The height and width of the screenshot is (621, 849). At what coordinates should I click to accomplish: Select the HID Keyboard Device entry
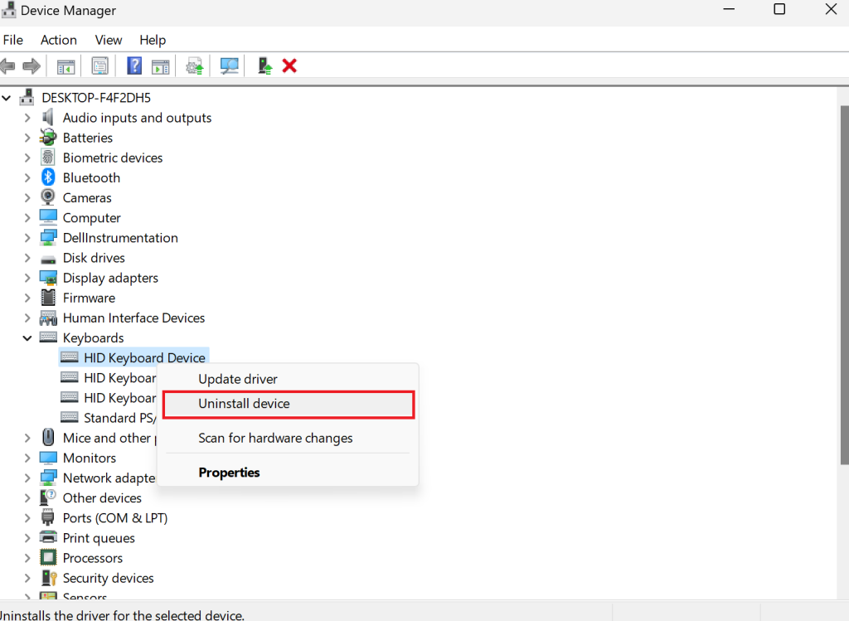145,357
